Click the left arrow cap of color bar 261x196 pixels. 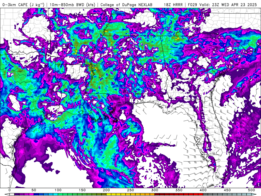[x=7, y=194]
